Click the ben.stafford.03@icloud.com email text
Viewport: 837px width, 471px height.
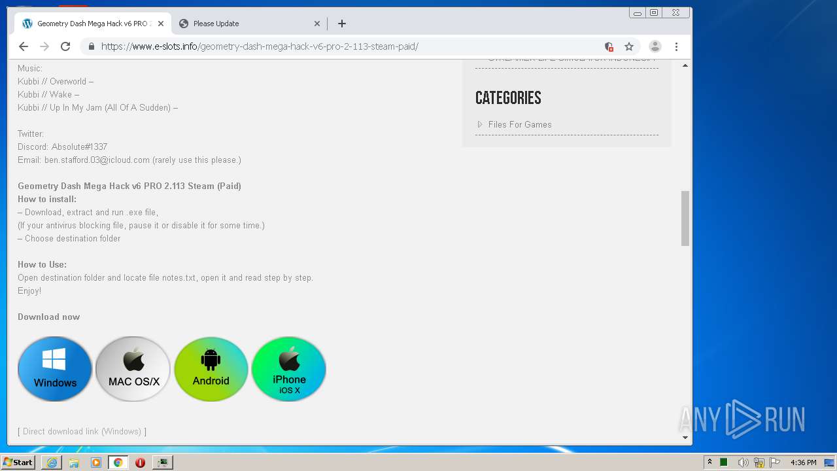tap(97, 160)
